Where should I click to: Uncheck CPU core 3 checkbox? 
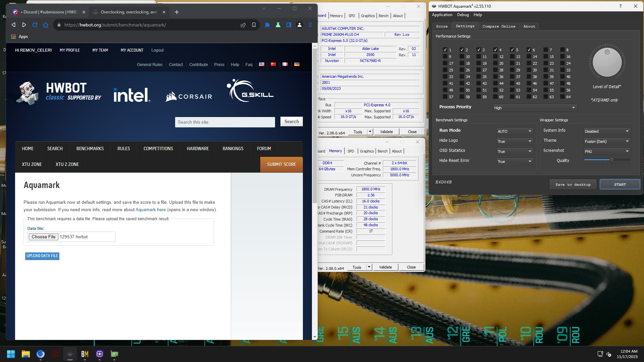pos(479,50)
